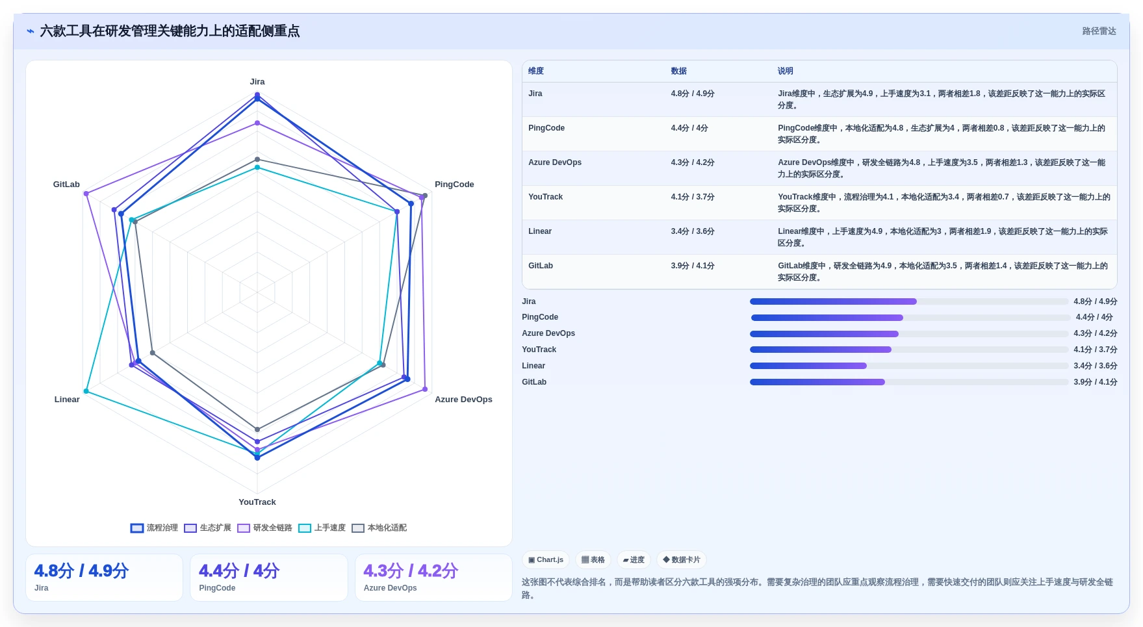Viewport: 1143px width, 627px height.
Task: Click the Azure DevOps progress bar
Action: coord(909,334)
